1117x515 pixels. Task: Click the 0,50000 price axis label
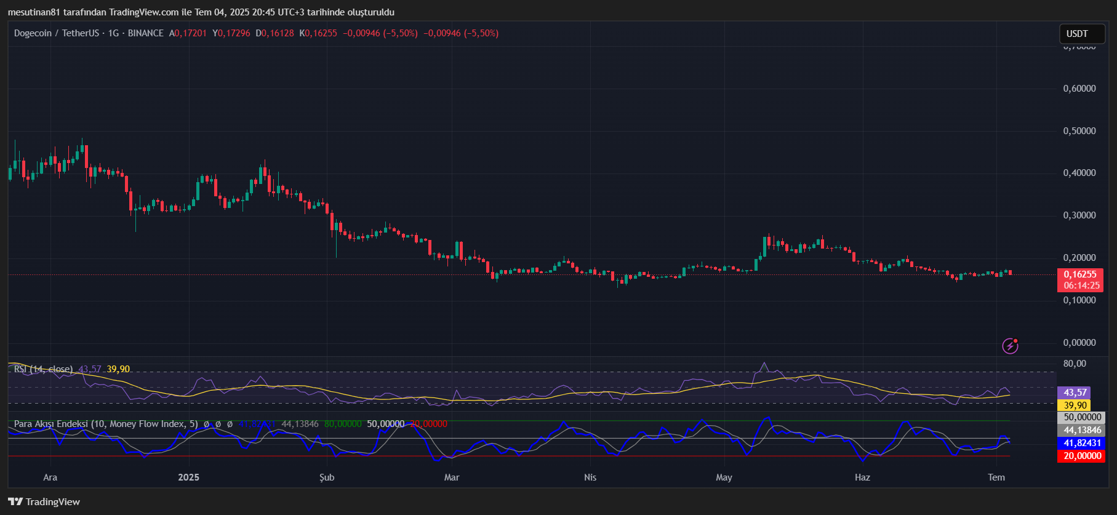pyautogui.click(x=1079, y=131)
